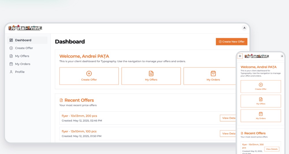Click the desktop My Offers card

[151, 76]
